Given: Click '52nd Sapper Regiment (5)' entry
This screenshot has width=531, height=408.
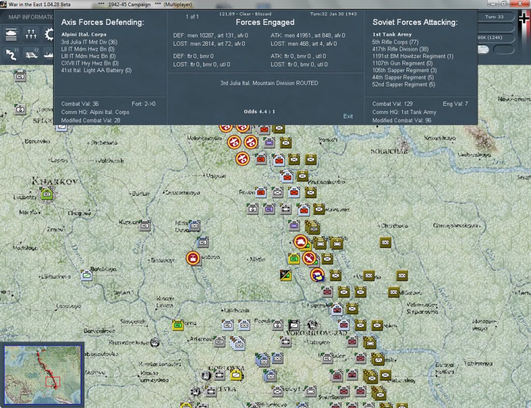Looking at the screenshot, I should (403, 85).
